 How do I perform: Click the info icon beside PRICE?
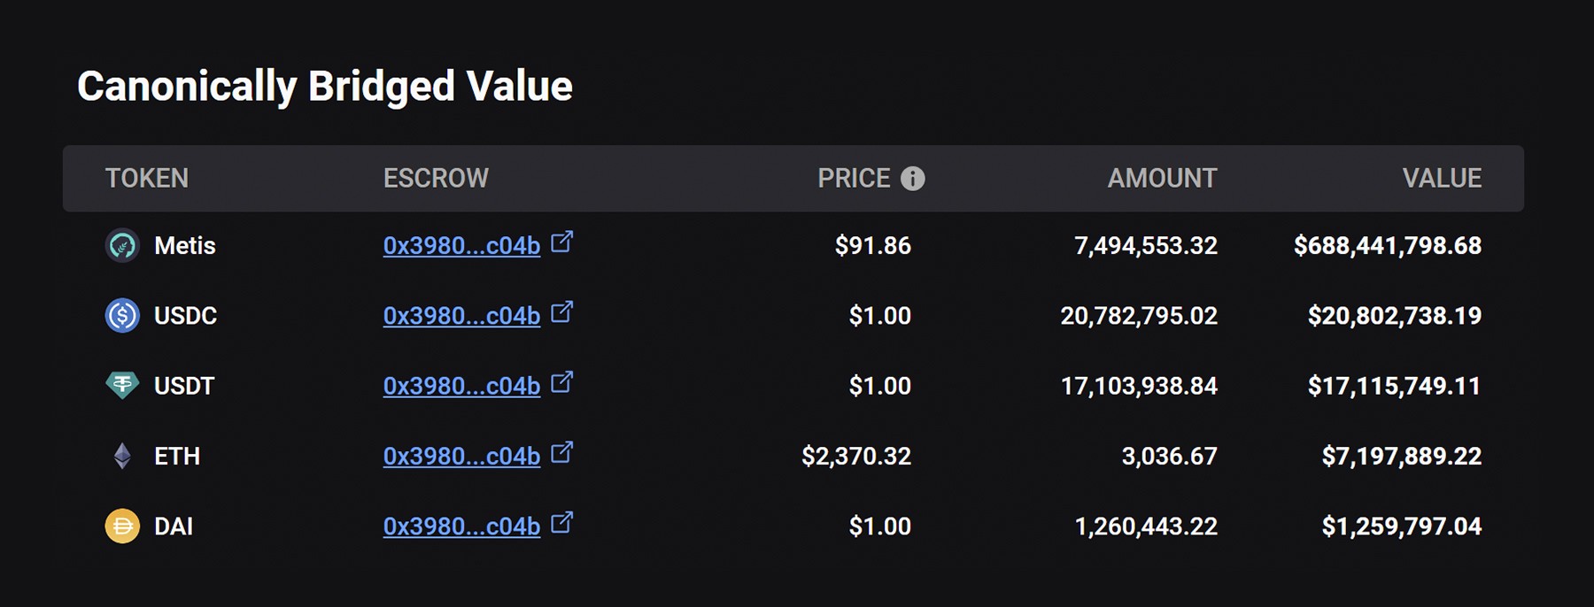(913, 179)
